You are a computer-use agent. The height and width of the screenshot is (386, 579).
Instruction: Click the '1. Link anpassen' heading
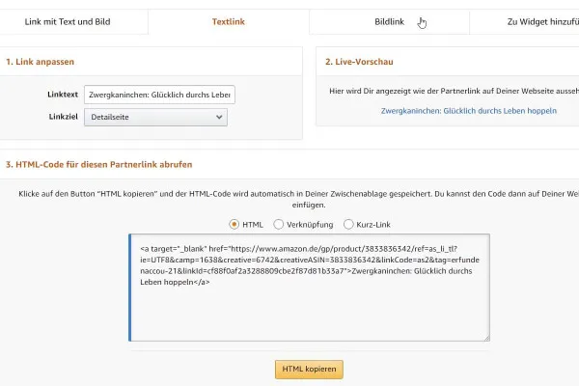pos(41,62)
